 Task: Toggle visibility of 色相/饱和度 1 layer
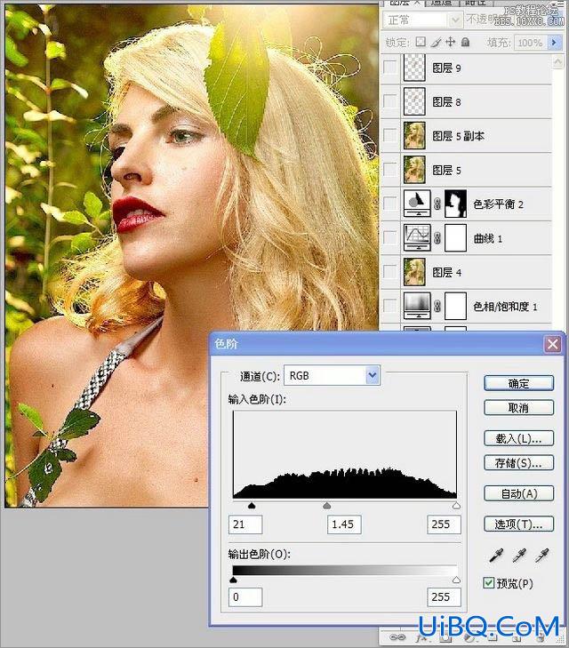tap(389, 307)
